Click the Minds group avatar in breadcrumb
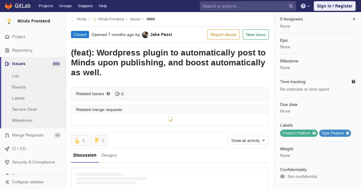 coord(73,19)
